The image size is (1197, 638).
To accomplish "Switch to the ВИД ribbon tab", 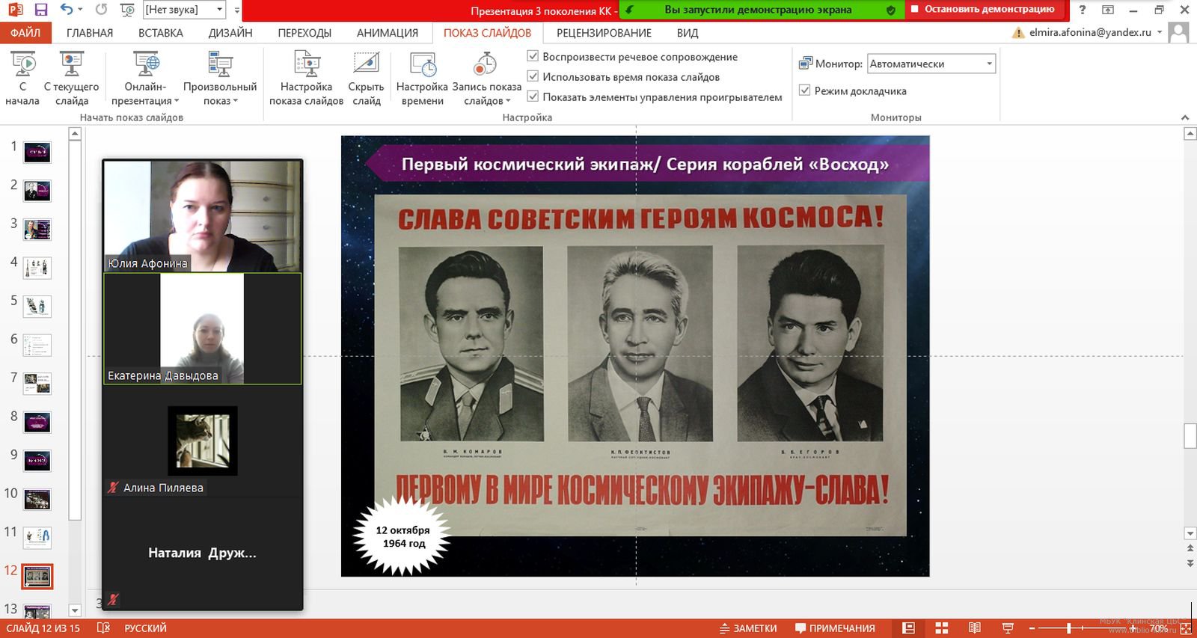I will [688, 33].
